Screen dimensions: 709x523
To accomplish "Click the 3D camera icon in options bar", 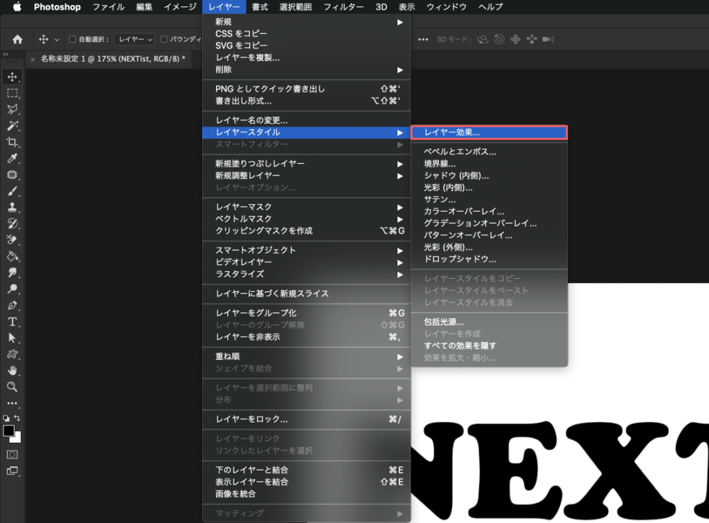I will (548, 39).
